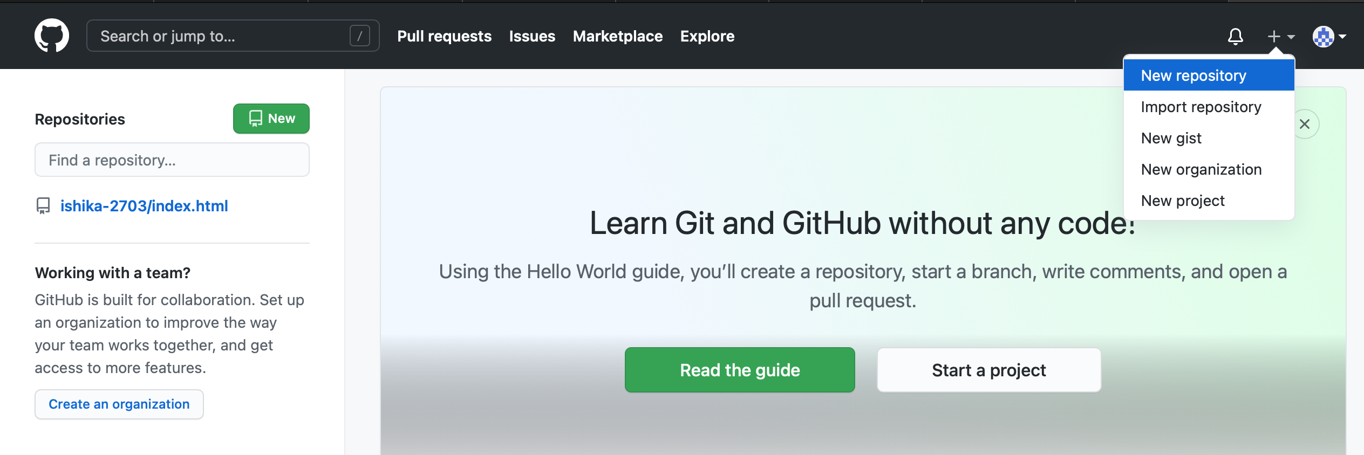Screen dimensions: 1364x455
Task: Open the Explore header link
Action: (x=707, y=36)
